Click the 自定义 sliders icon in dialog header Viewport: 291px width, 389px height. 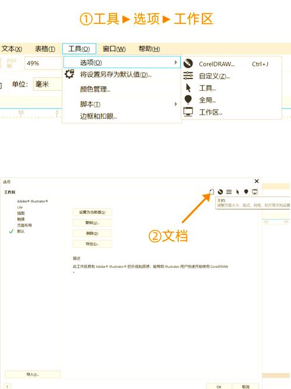click(x=229, y=192)
